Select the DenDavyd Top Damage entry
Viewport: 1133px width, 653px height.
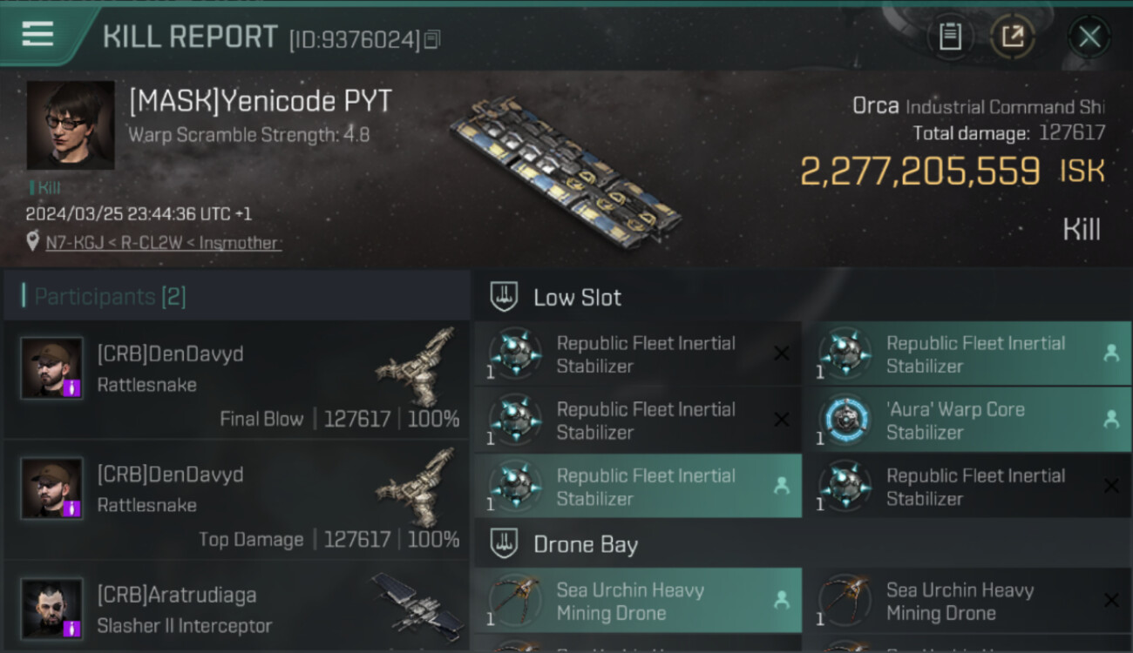pyautogui.click(x=235, y=501)
